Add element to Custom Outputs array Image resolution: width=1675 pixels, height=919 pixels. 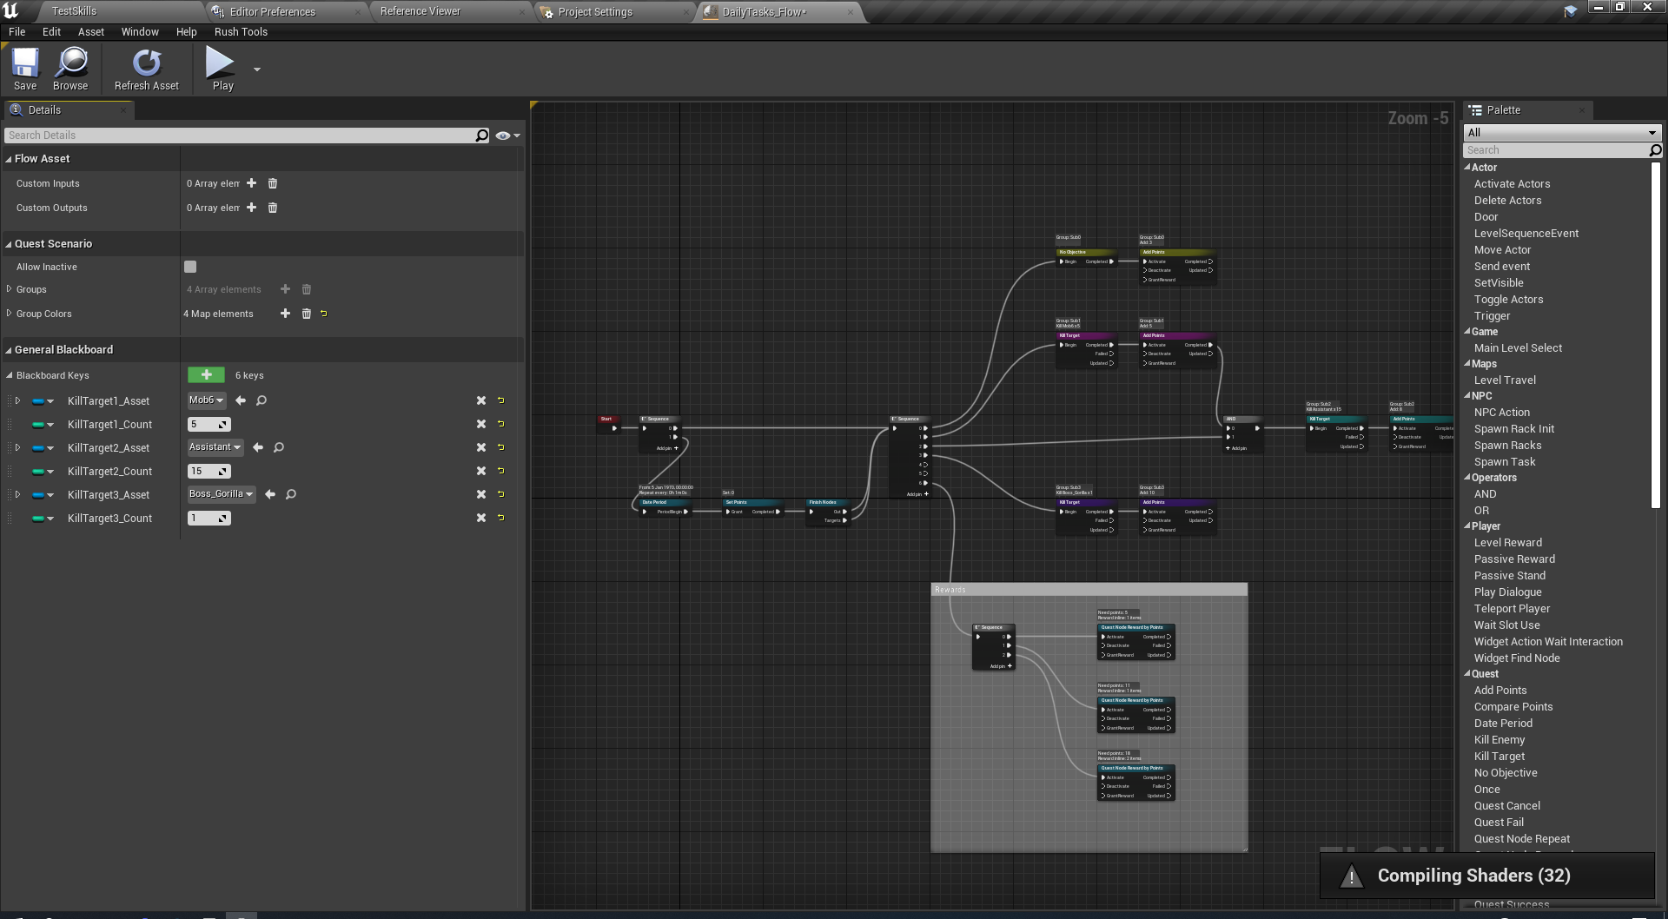click(x=252, y=208)
